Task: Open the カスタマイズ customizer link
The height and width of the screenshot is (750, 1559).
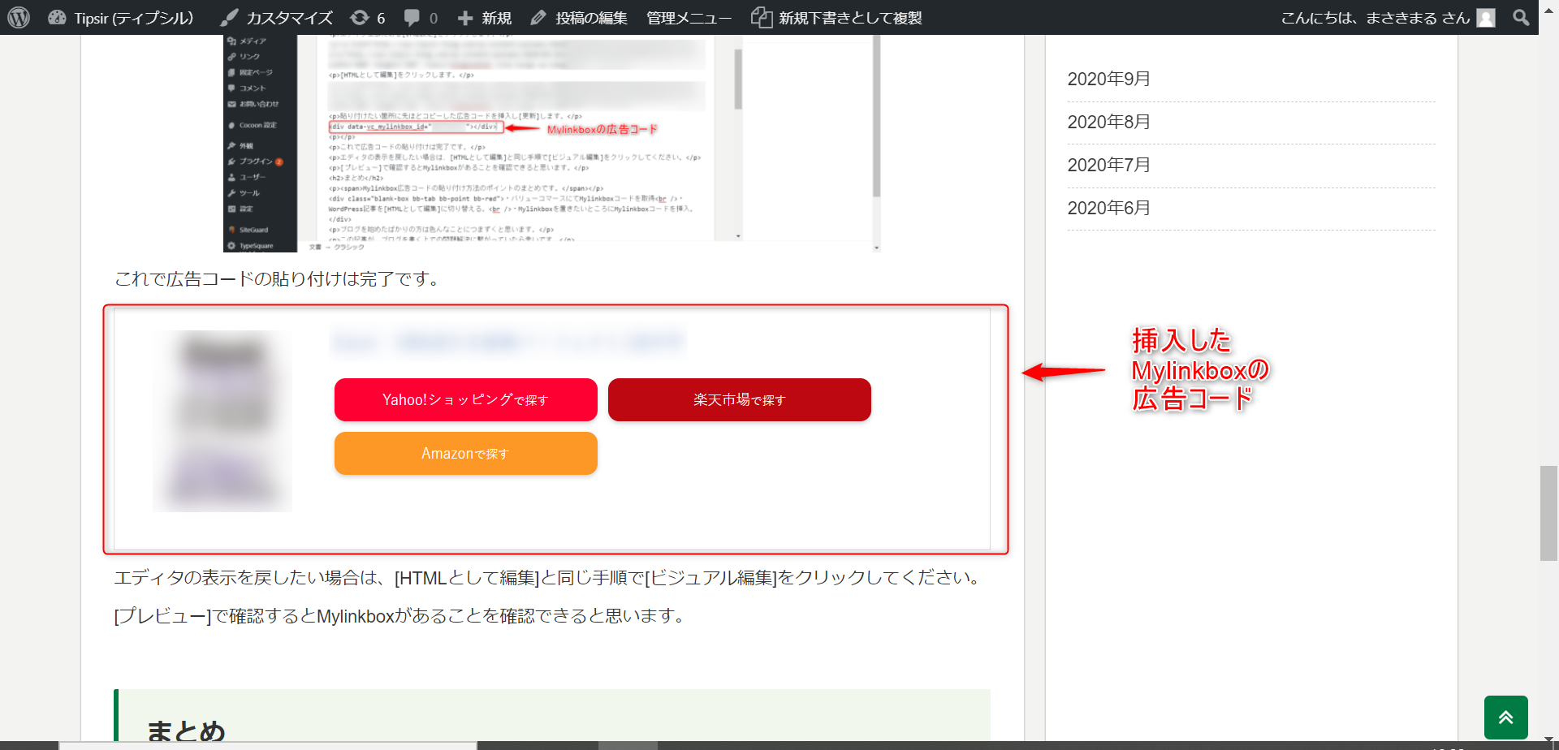Action: [x=277, y=17]
